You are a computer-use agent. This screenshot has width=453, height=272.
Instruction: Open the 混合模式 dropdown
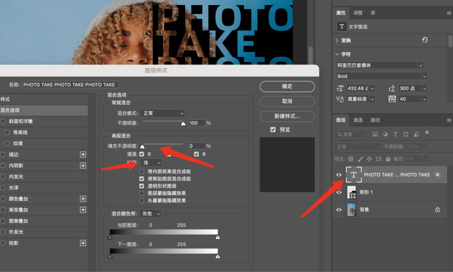pos(163,113)
